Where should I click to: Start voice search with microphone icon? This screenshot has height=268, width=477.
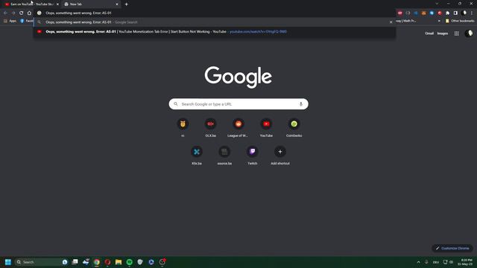click(301, 104)
